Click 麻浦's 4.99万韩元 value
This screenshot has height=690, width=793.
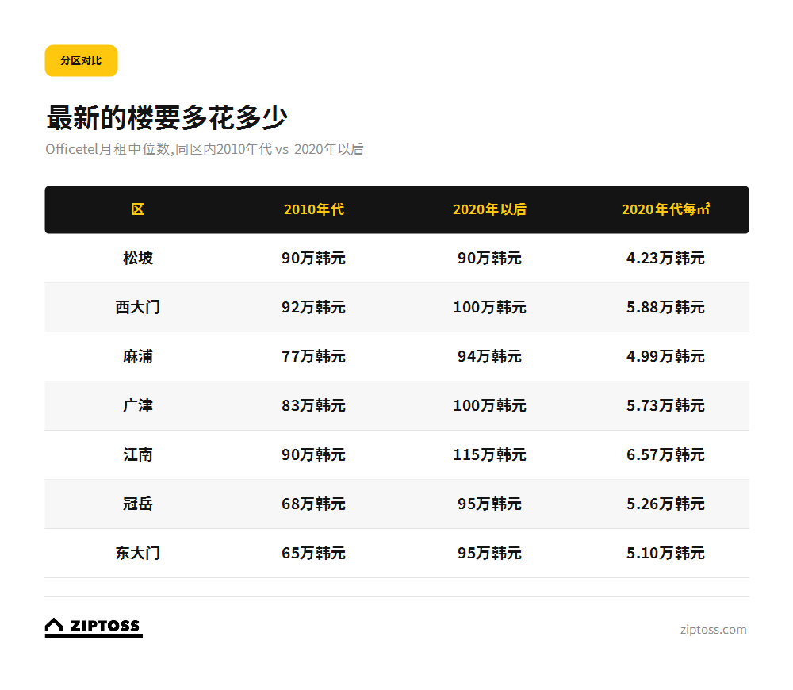coord(665,357)
